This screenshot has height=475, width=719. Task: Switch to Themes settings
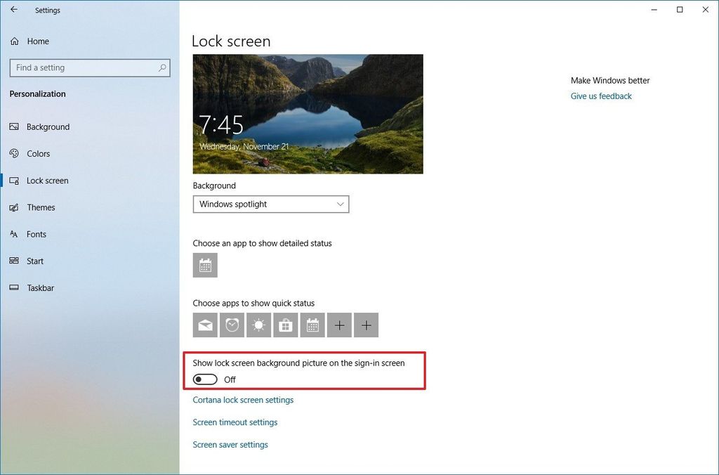tap(41, 207)
